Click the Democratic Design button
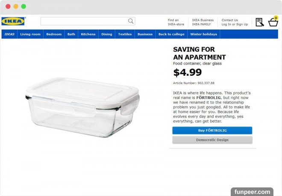The height and width of the screenshot is (196, 282). (x=212, y=140)
